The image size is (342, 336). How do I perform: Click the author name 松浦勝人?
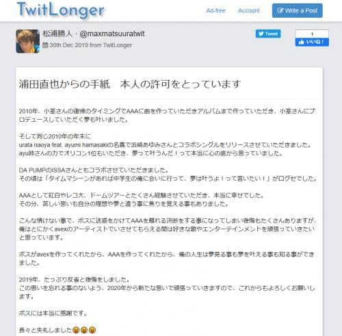(x=57, y=34)
